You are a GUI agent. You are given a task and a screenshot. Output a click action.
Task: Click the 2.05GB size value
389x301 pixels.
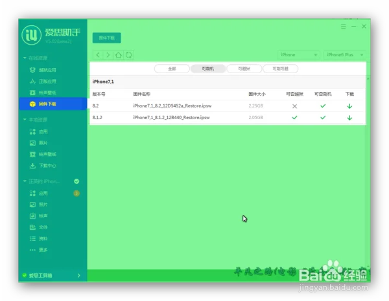256,117
